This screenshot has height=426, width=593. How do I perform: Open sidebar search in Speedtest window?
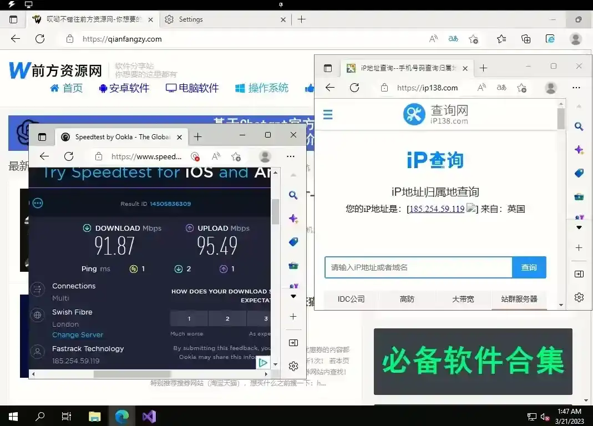[293, 195]
